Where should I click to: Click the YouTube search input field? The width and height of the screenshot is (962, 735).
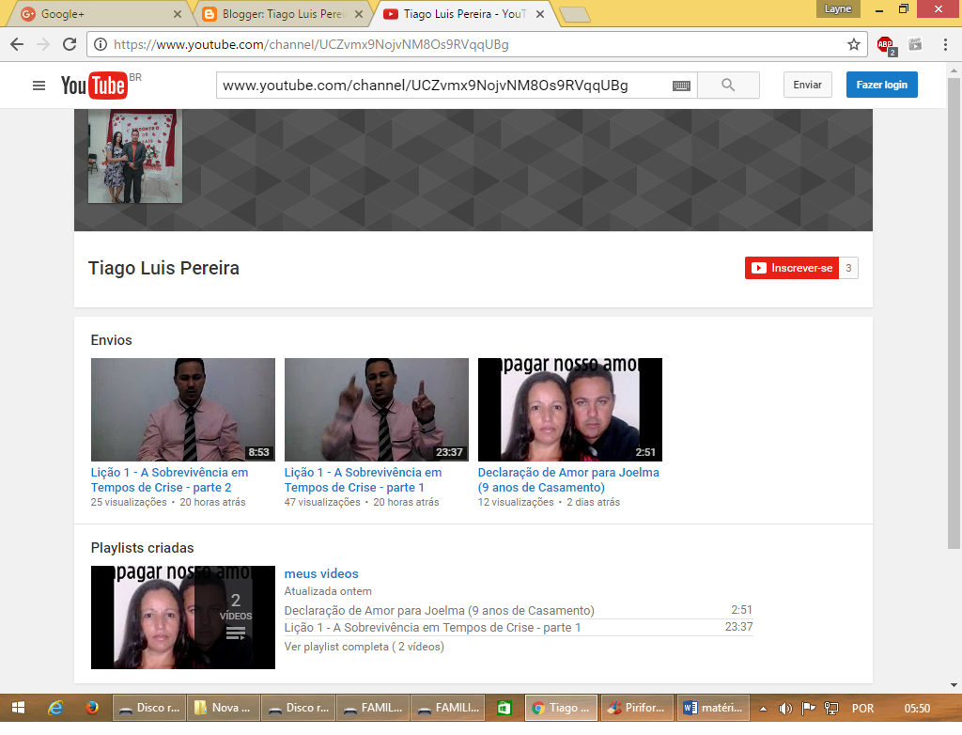pos(442,86)
